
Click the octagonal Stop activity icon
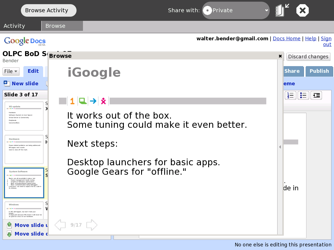click(303, 11)
